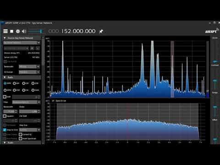Select RAW demodulation mode

point(33,90)
